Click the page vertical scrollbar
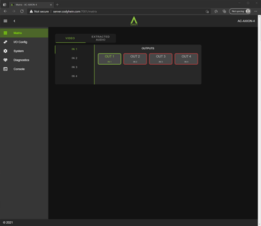261x226 pixels. [x=259, y=120]
